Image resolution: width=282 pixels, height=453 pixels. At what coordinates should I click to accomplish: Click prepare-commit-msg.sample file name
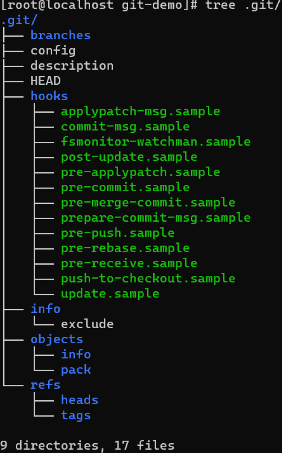pos(156,218)
